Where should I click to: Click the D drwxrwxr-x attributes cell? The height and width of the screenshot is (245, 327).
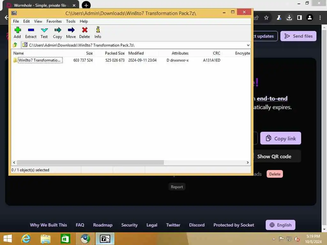pos(178,60)
